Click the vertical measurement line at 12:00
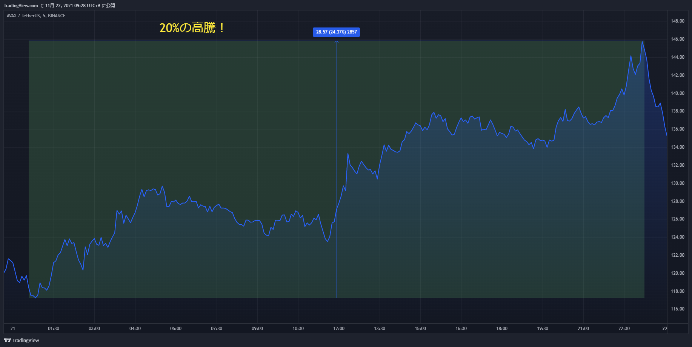692x347 pixels. pos(337,169)
